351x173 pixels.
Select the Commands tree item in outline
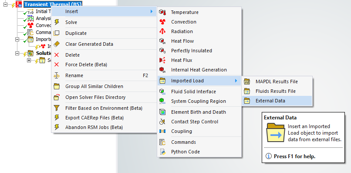pyautogui.click(x=44, y=33)
